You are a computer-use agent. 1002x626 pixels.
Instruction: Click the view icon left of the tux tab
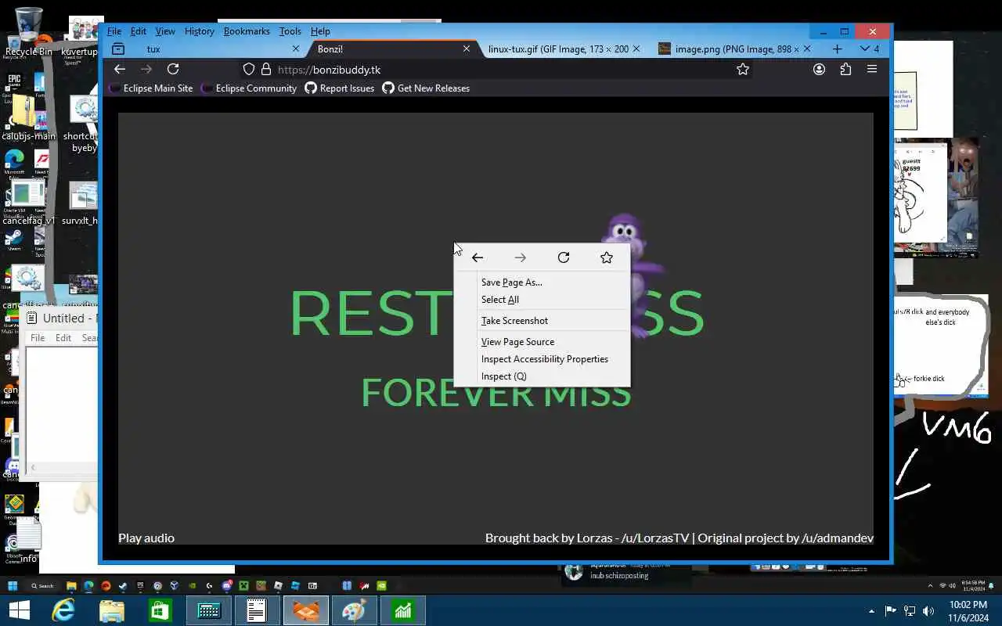point(118,49)
